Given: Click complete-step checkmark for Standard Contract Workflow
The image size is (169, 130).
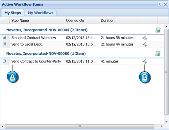Looking at the screenshot, I should [145, 38].
